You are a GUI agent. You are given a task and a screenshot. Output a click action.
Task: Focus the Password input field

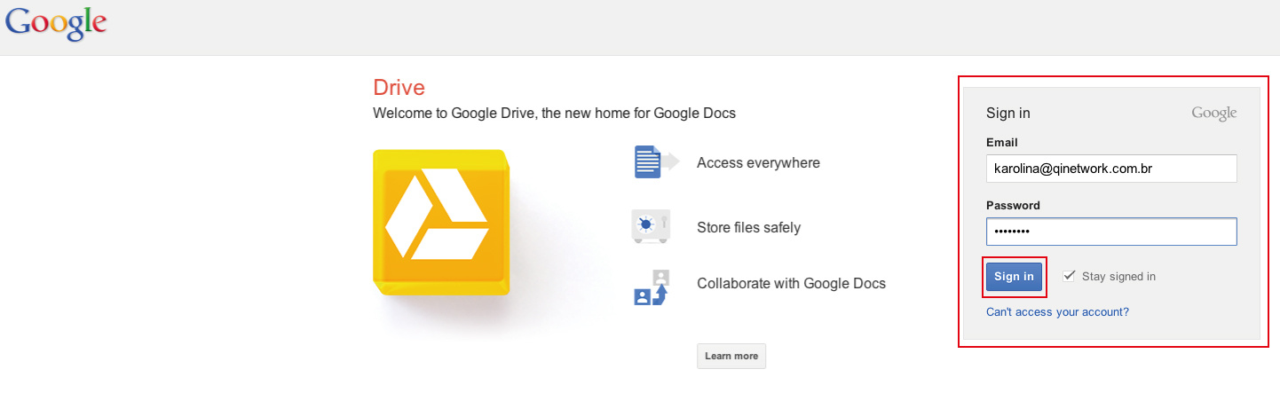tap(1110, 232)
